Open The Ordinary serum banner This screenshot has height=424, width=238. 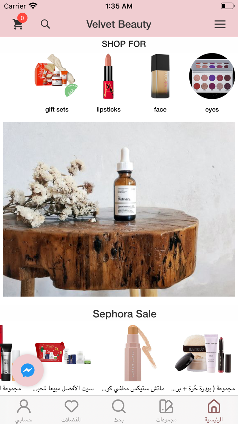(119, 209)
